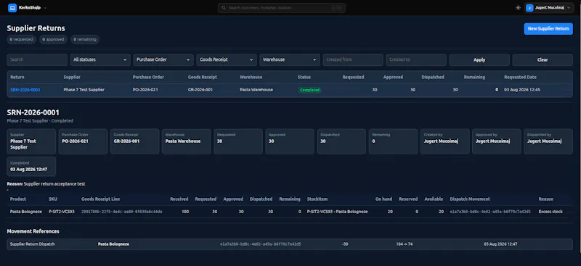
Task: Select the Purchase Order detail card
Action: coord(83,141)
